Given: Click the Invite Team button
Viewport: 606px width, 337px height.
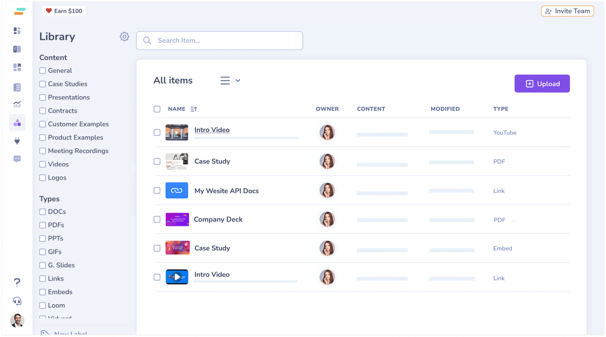Looking at the screenshot, I should (x=567, y=11).
